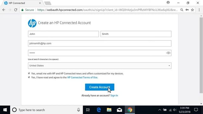Click the zoom magnifier icon in address bar

coord(182,10)
